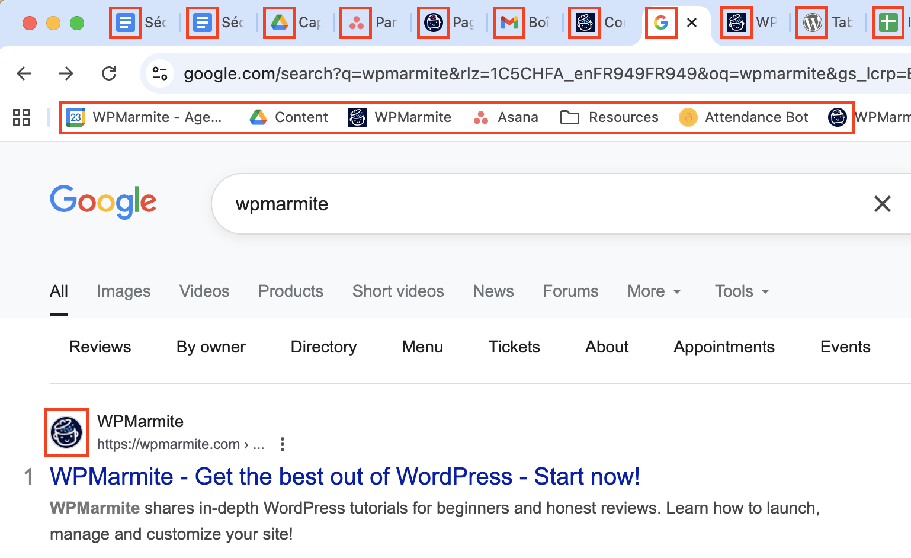Click the Appointments chip
This screenshot has height=558, width=911.
coord(724,347)
